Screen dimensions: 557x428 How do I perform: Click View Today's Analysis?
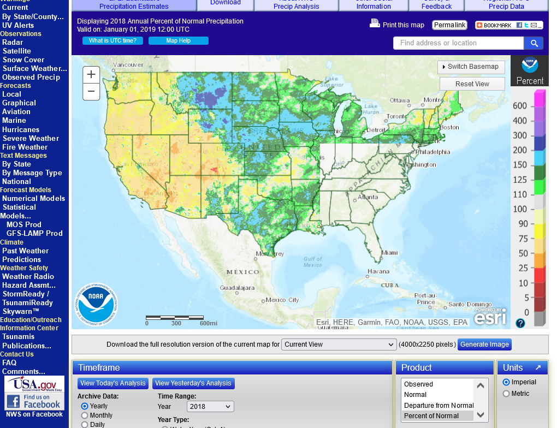pyautogui.click(x=113, y=383)
